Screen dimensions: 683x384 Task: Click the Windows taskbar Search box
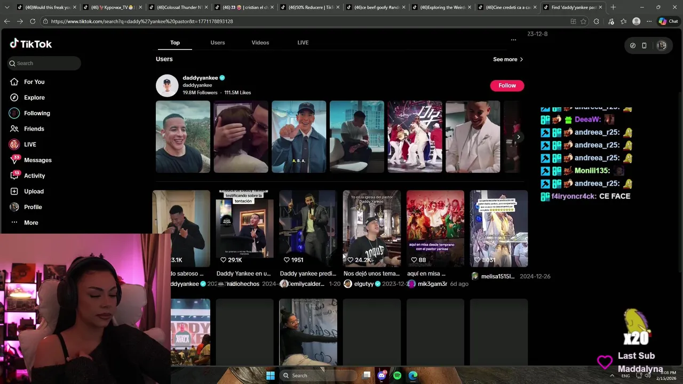click(x=317, y=375)
